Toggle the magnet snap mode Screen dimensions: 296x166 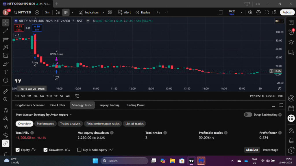(6, 110)
